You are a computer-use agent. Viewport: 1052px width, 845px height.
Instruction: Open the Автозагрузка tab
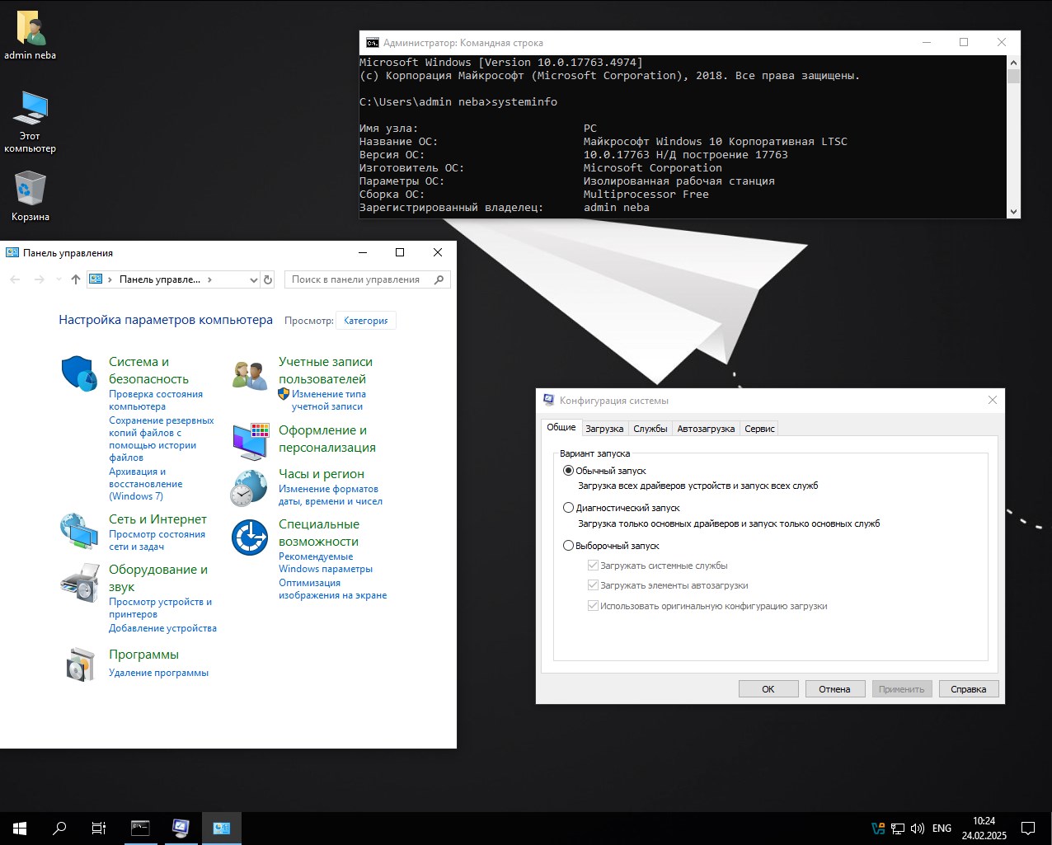[705, 429]
